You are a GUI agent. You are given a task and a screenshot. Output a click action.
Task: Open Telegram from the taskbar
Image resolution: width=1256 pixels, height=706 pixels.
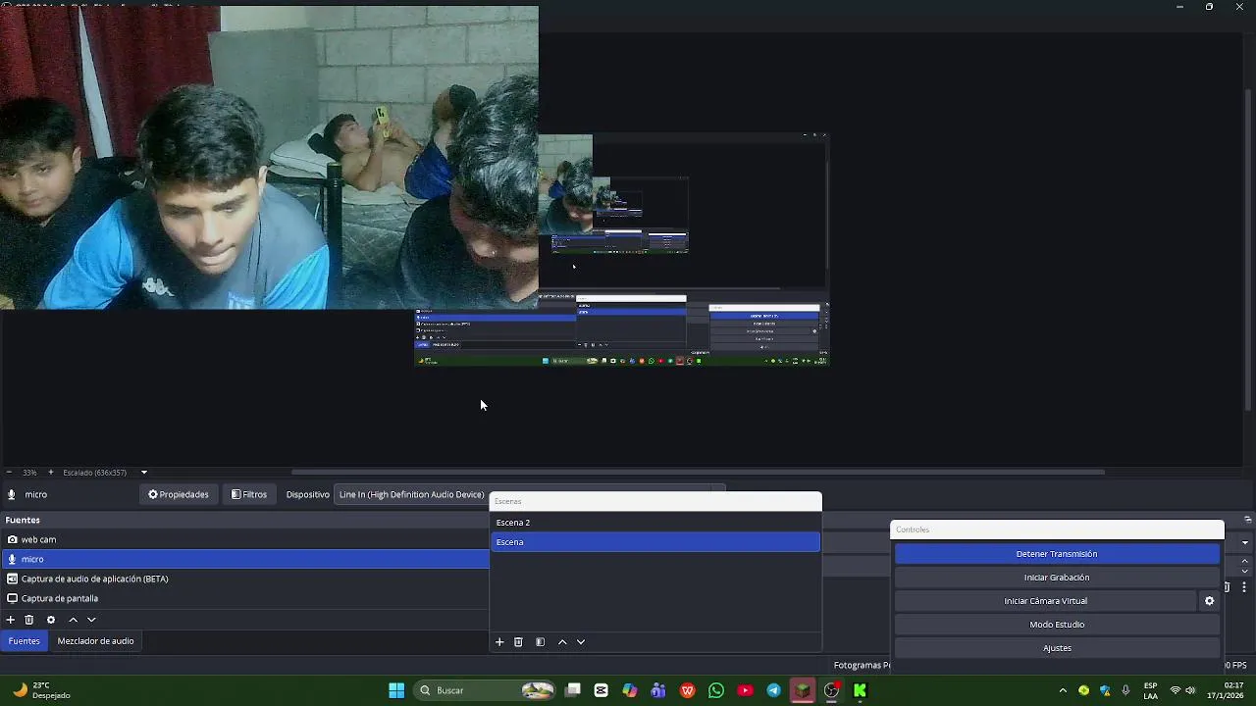click(x=773, y=690)
